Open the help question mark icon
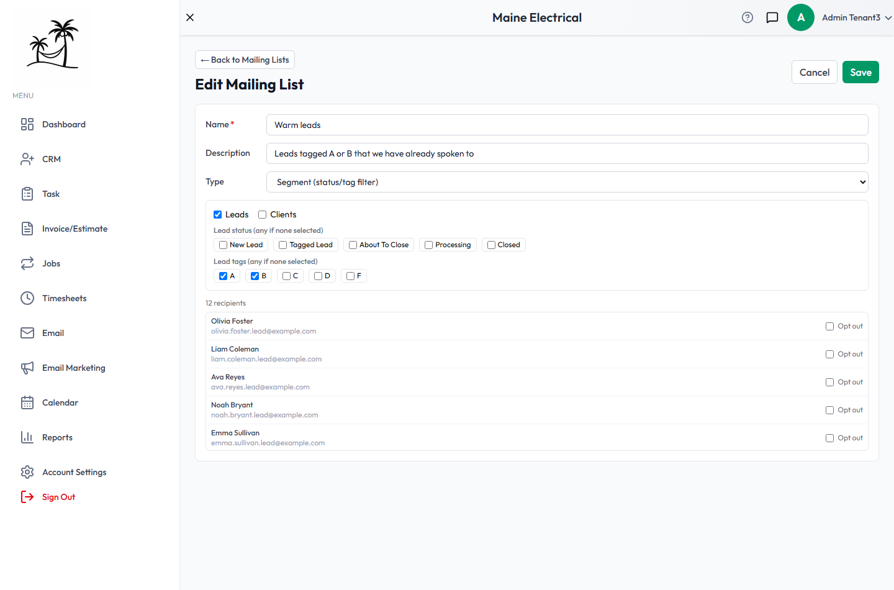This screenshot has width=894, height=590. tap(747, 17)
